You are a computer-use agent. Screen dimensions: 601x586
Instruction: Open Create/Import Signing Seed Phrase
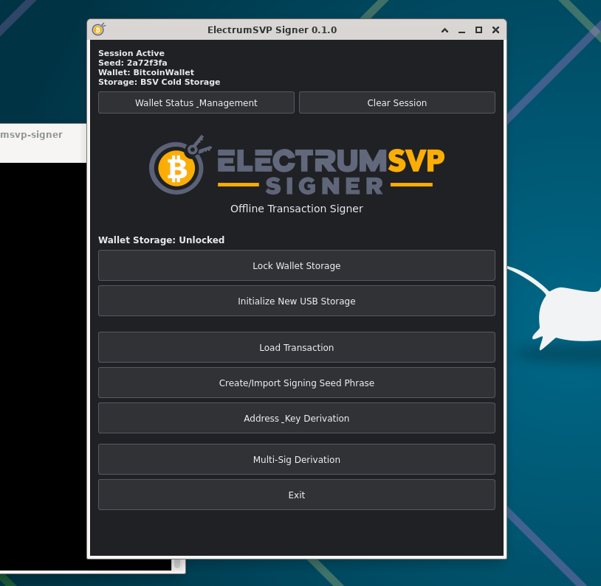(296, 383)
